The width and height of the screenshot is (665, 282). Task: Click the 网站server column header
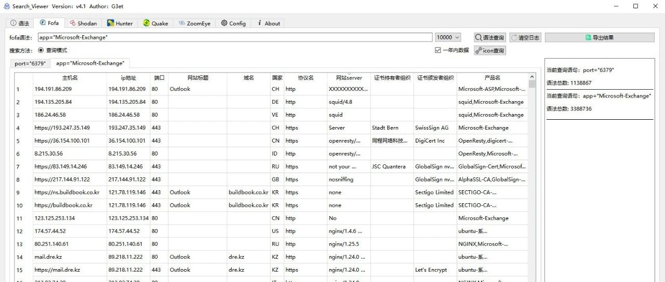coord(349,78)
